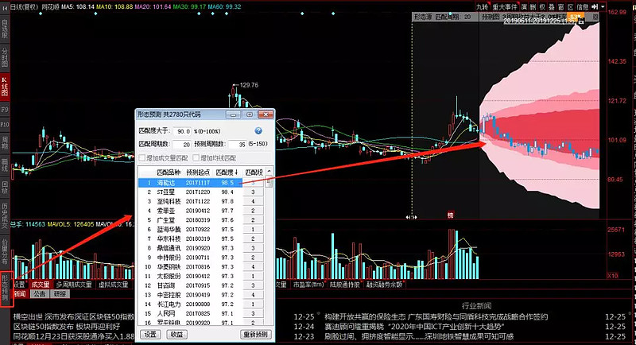Open the blue help icon in 形态预测 dialog
Image resolution: width=636 pixels, height=345 pixels.
(258, 130)
